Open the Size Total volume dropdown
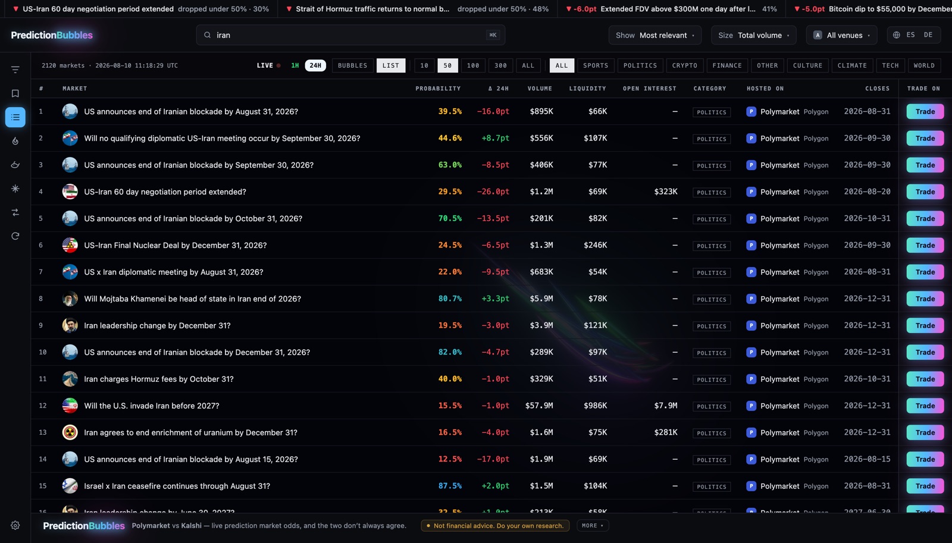Screen dimensions: 952x543 tap(754, 35)
